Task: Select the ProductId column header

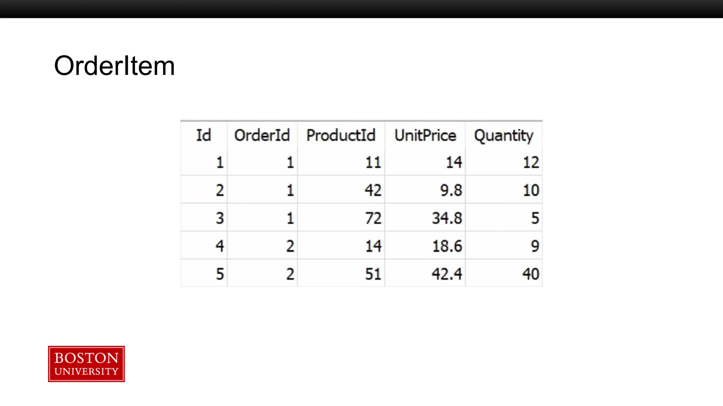Action: (x=341, y=135)
